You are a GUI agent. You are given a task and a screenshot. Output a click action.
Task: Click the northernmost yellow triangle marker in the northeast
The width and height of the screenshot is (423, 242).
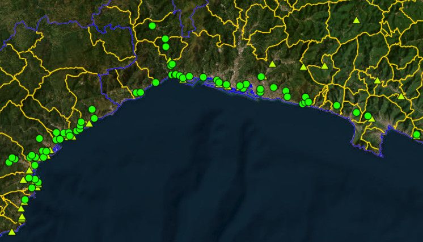(x=356, y=20)
